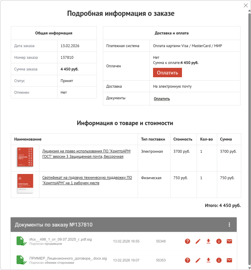Viewport: 251px width, 270px height.
Task: Open the КриптоАРМ ГОСТ license product link
Action: pyautogui.click(x=86, y=154)
